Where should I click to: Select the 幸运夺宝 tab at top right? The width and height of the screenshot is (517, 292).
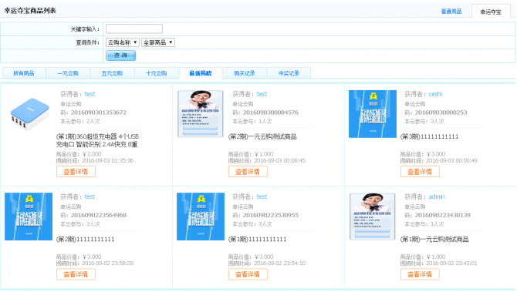pos(491,12)
